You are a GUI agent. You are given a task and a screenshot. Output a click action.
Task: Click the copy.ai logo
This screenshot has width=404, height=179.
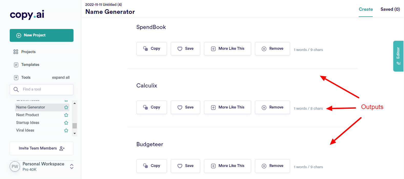pos(27,15)
